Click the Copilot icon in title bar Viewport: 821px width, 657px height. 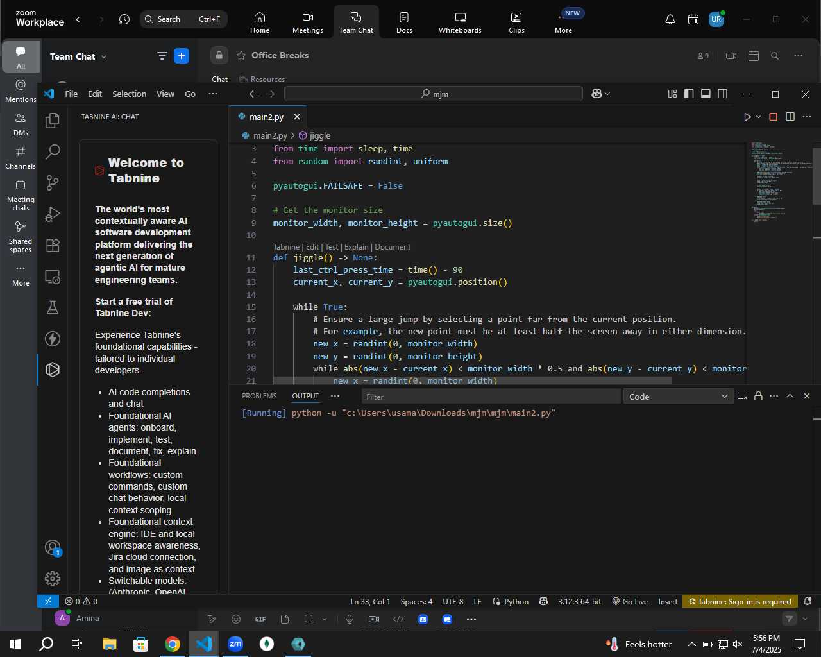(597, 94)
